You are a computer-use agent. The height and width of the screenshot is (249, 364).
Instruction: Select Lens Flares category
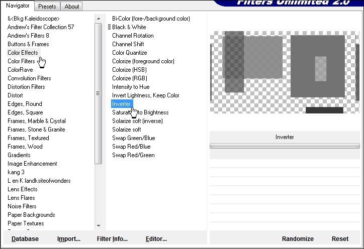pos(21,198)
